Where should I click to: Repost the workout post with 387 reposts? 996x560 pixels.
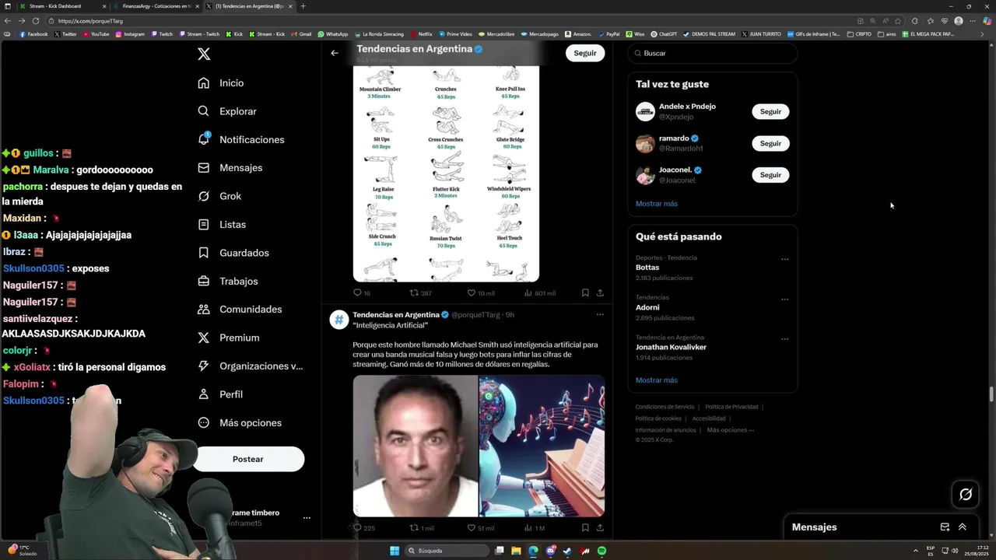[421, 293]
